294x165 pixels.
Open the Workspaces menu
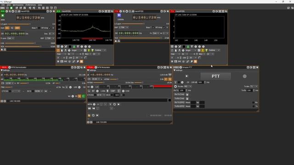pos(18,5)
